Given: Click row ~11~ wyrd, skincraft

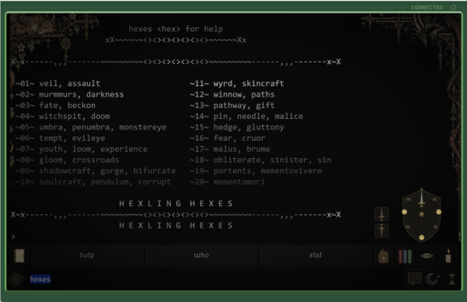Looking at the screenshot, I should pyautogui.click(x=237, y=83).
